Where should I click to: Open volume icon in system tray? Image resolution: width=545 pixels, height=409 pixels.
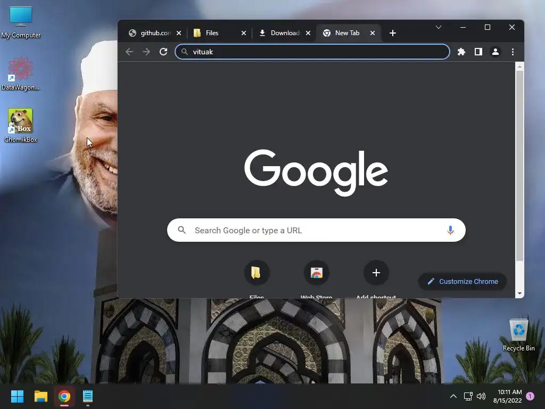coord(481,396)
